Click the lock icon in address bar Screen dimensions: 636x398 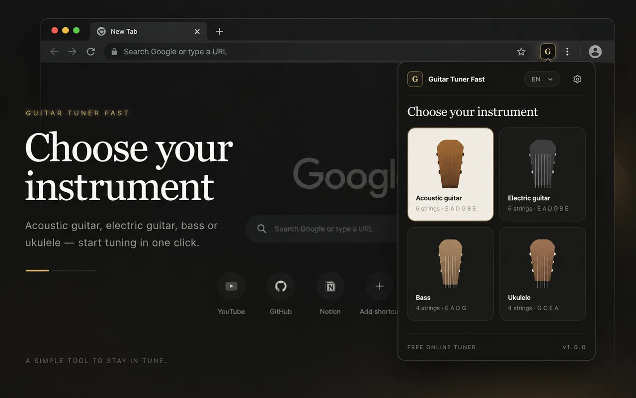point(114,52)
